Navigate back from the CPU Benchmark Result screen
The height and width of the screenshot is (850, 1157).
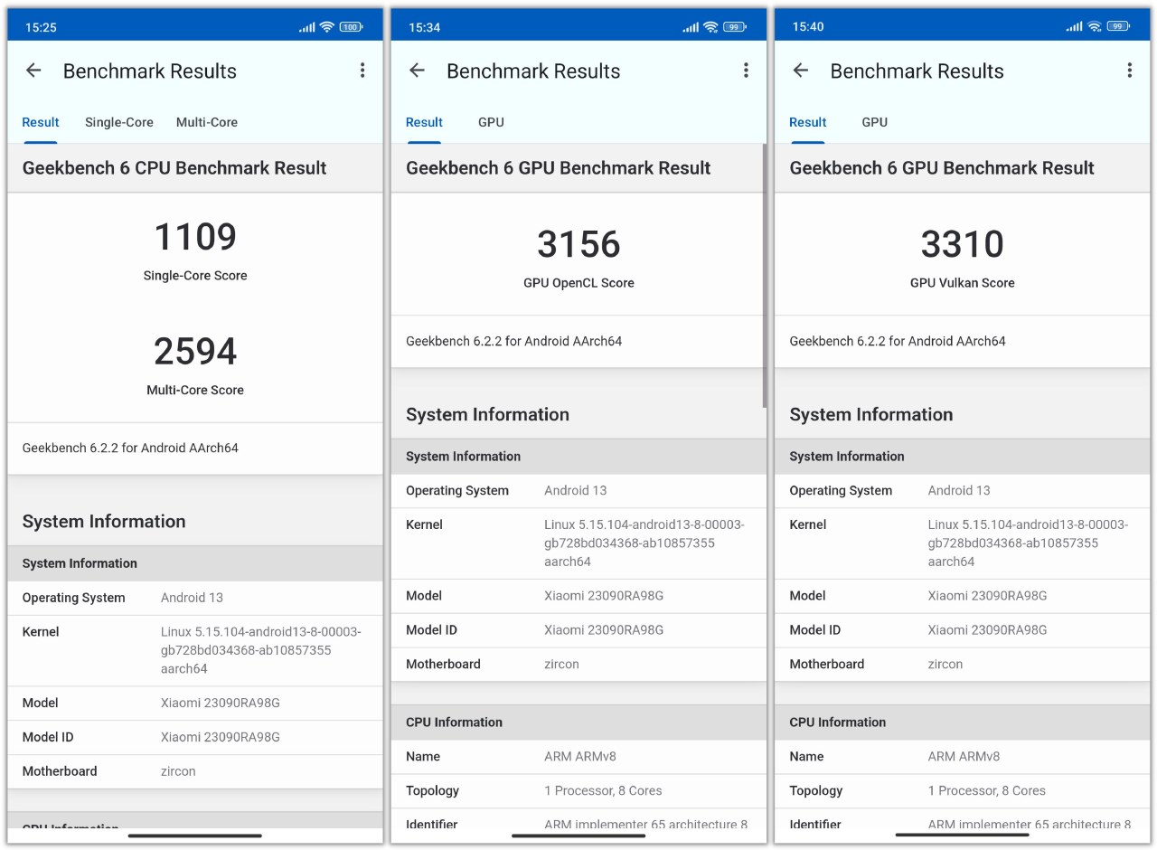33,71
